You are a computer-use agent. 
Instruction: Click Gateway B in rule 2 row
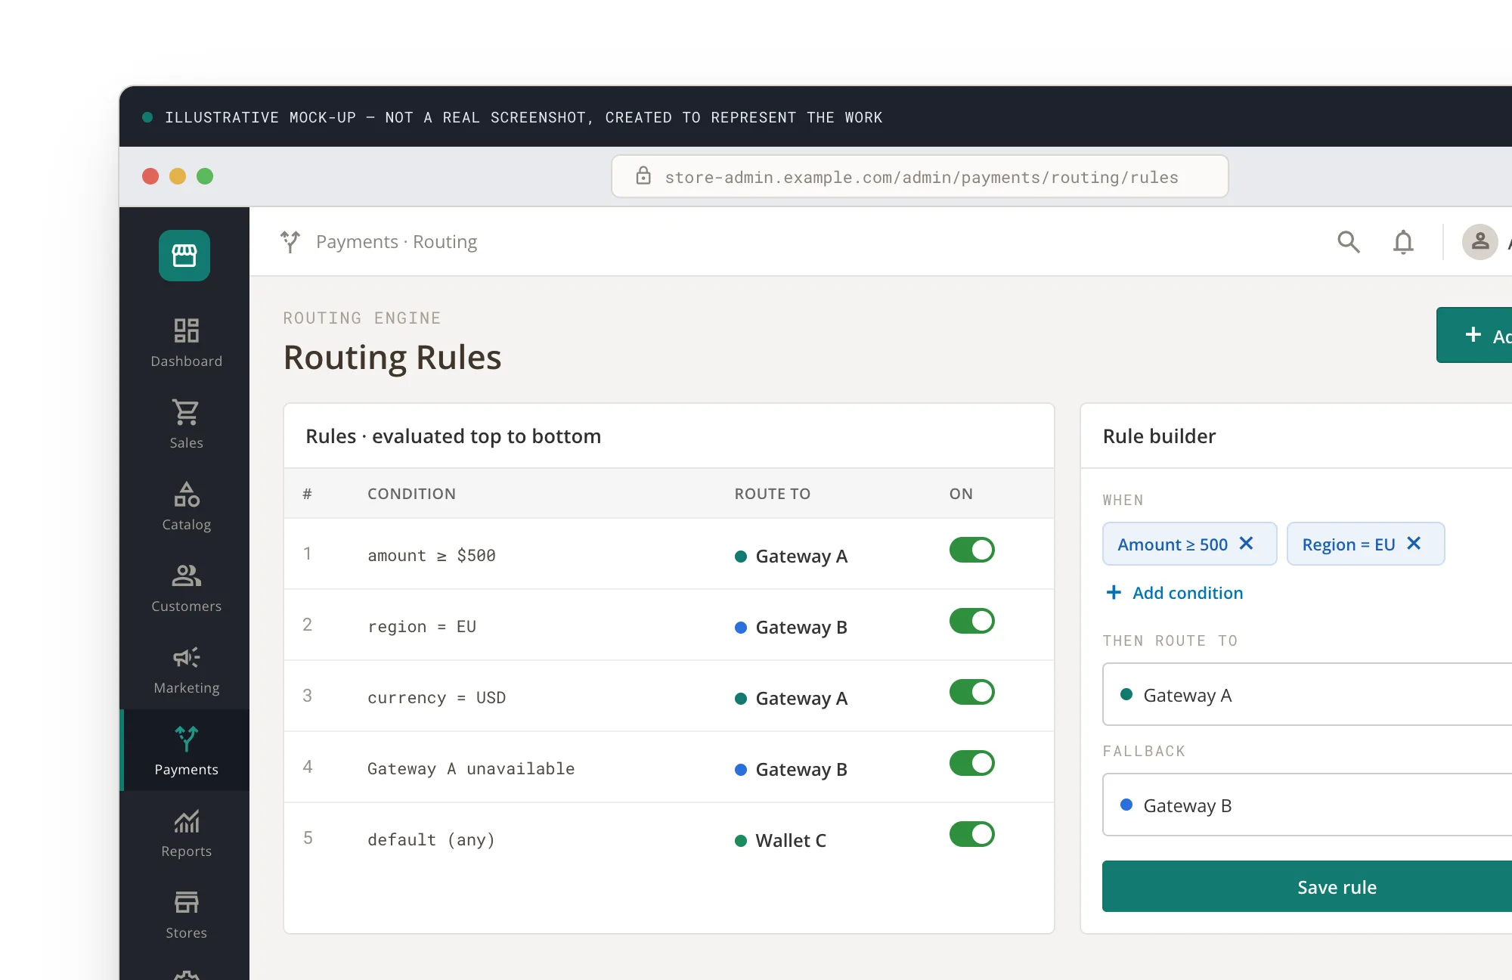pyautogui.click(x=792, y=628)
